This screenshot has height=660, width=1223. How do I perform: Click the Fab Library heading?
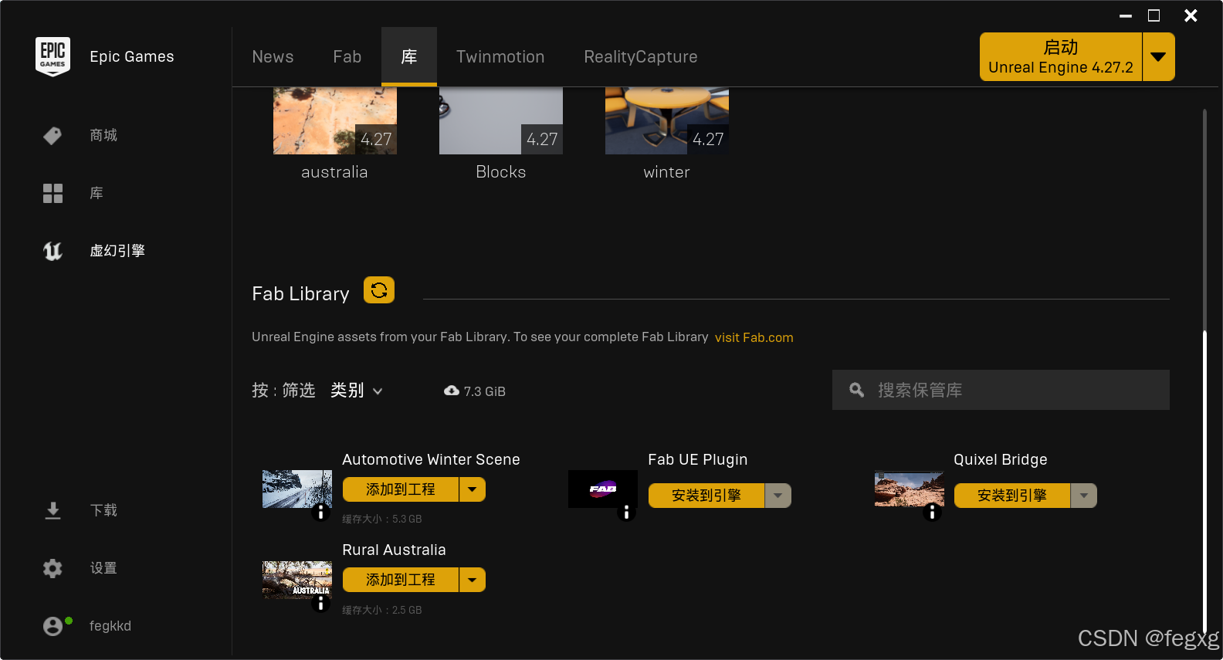300,294
